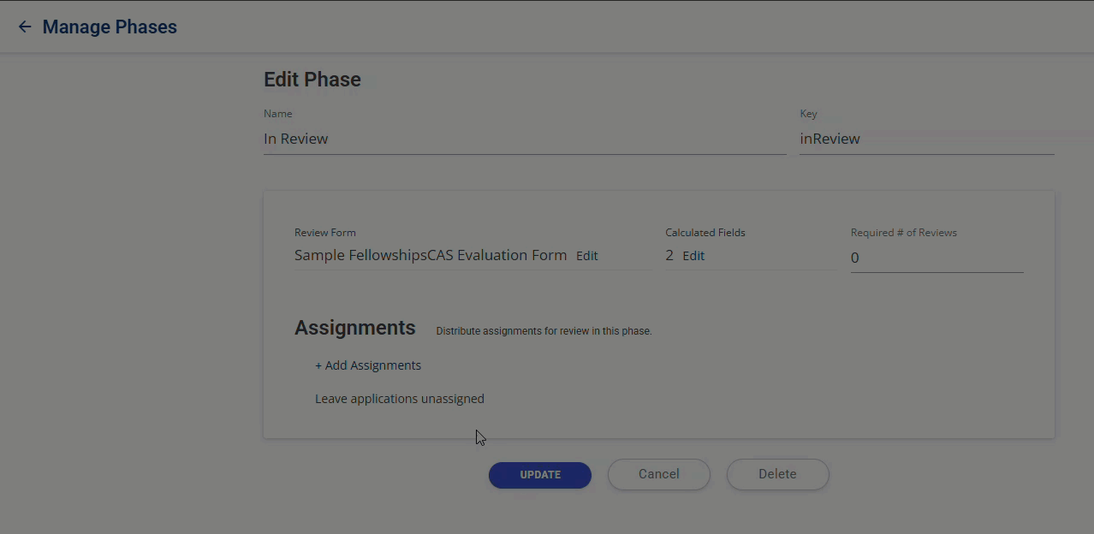Image resolution: width=1094 pixels, height=534 pixels.
Task: Open the Edit link for Review Form
Action: pos(586,255)
